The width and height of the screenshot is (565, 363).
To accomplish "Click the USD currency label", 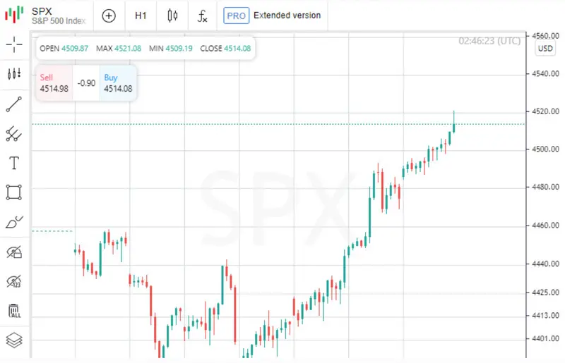I will [545, 49].
